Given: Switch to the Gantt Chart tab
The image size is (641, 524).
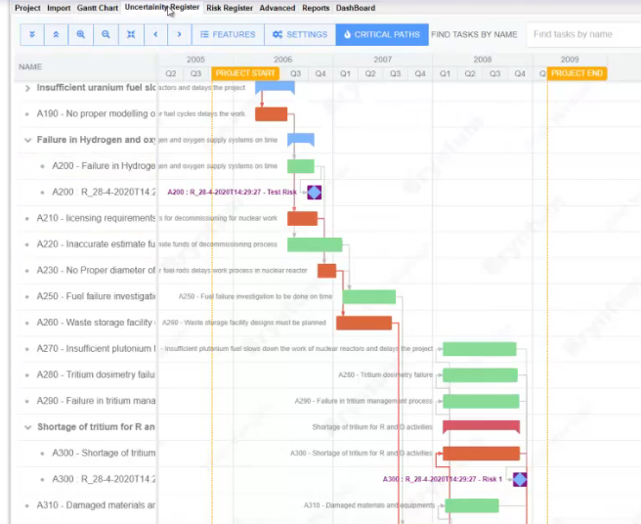Looking at the screenshot, I should point(98,8).
